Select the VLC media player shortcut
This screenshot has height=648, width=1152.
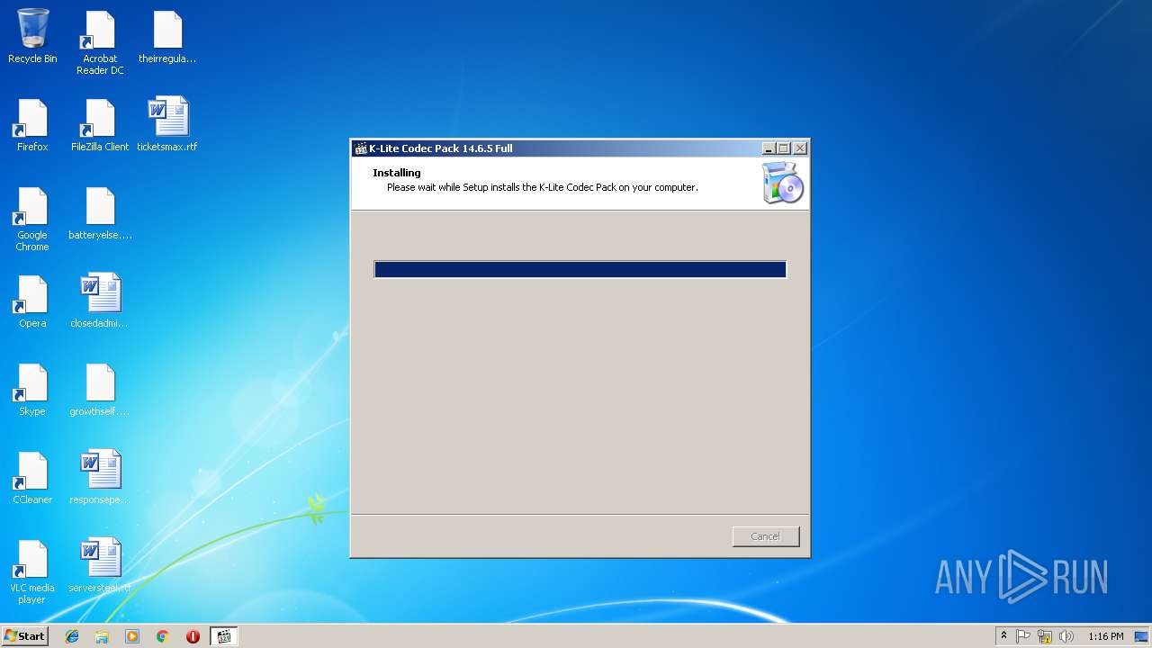[32, 571]
